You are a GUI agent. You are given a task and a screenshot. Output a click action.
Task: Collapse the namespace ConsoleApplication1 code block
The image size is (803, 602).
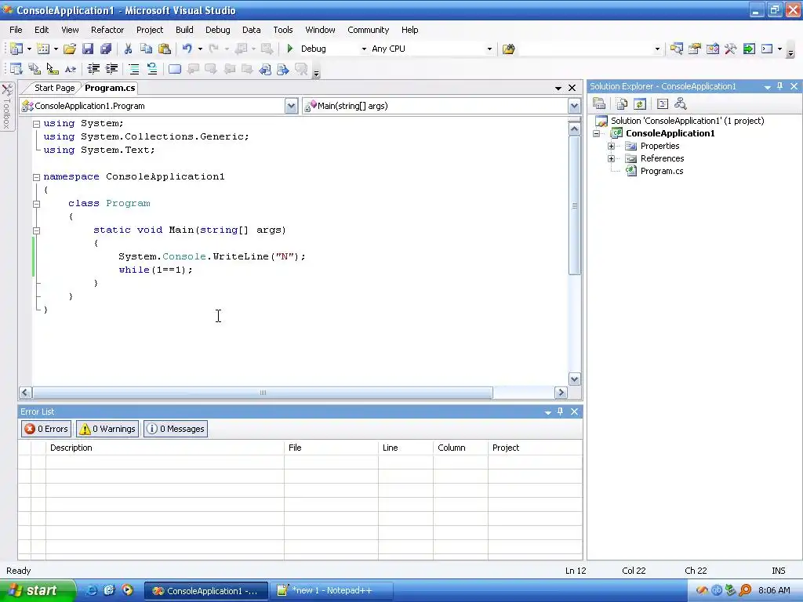(x=36, y=177)
